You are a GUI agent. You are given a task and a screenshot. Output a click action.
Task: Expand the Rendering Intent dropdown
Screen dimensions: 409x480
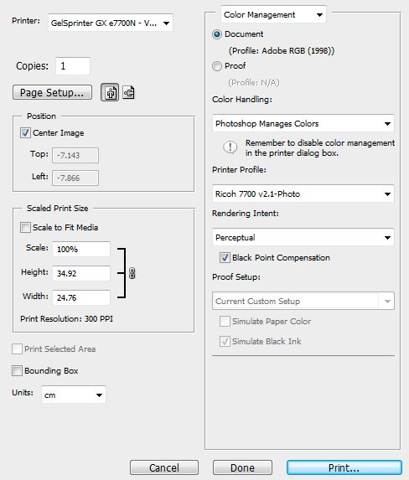(303, 237)
